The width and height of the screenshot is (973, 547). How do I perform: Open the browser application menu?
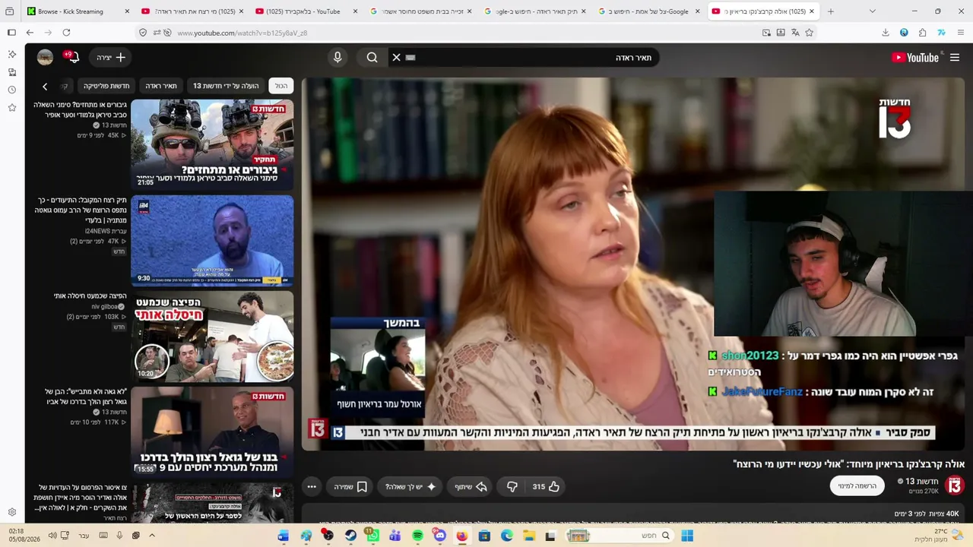[961, 33]
